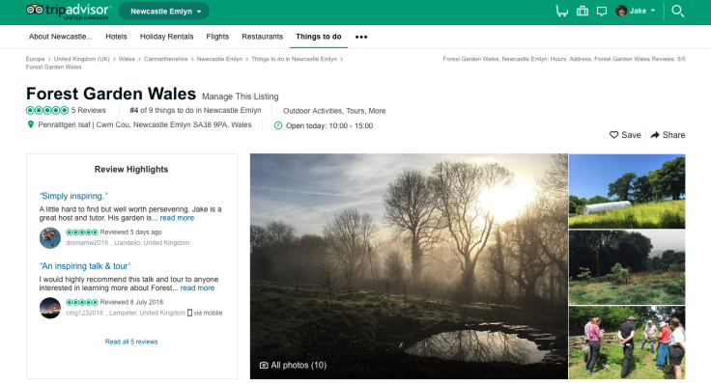The width and height of the screenshot is (711, 383).
Task: Open the Newcastle Emlyn location dropdown
Action: coord(163,11)
